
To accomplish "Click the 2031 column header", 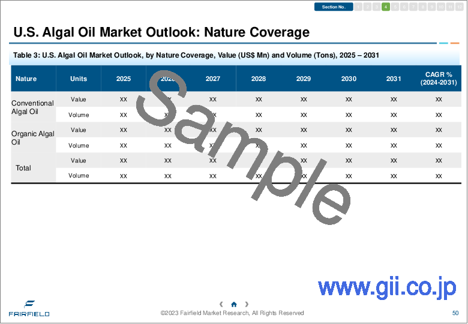I will pyautogui.click(x=394, y=79).
